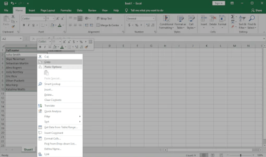Toggle Bold in the floating mini toolbar
Viewport: 266px width, 157px height.
tap(40, 47)
